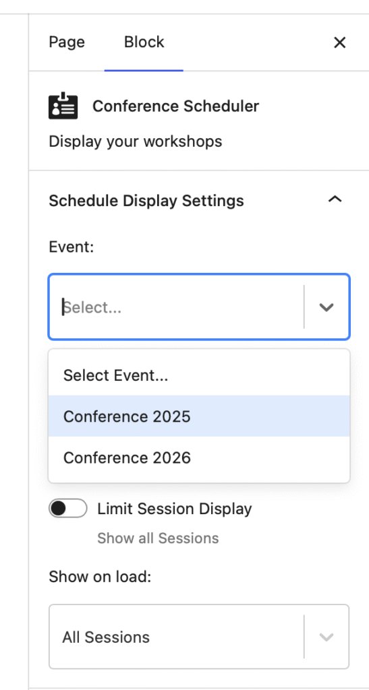
Task: Open the Show on load dropdown arrow
Action: 327,637
